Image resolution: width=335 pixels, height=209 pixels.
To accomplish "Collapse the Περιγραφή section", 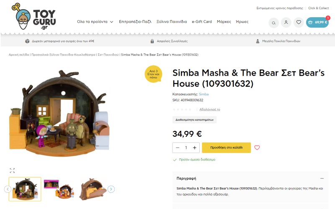I will coord(322,178).
